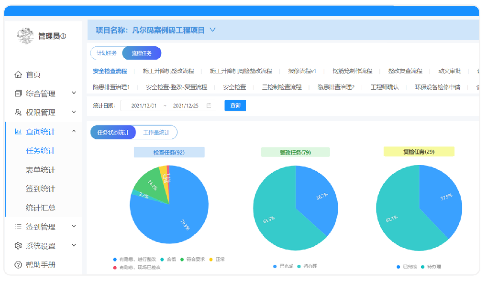Screen dimensions: 487x282
Task: Collapse the 查询统计 menu chevron
Action: (74, 131)
